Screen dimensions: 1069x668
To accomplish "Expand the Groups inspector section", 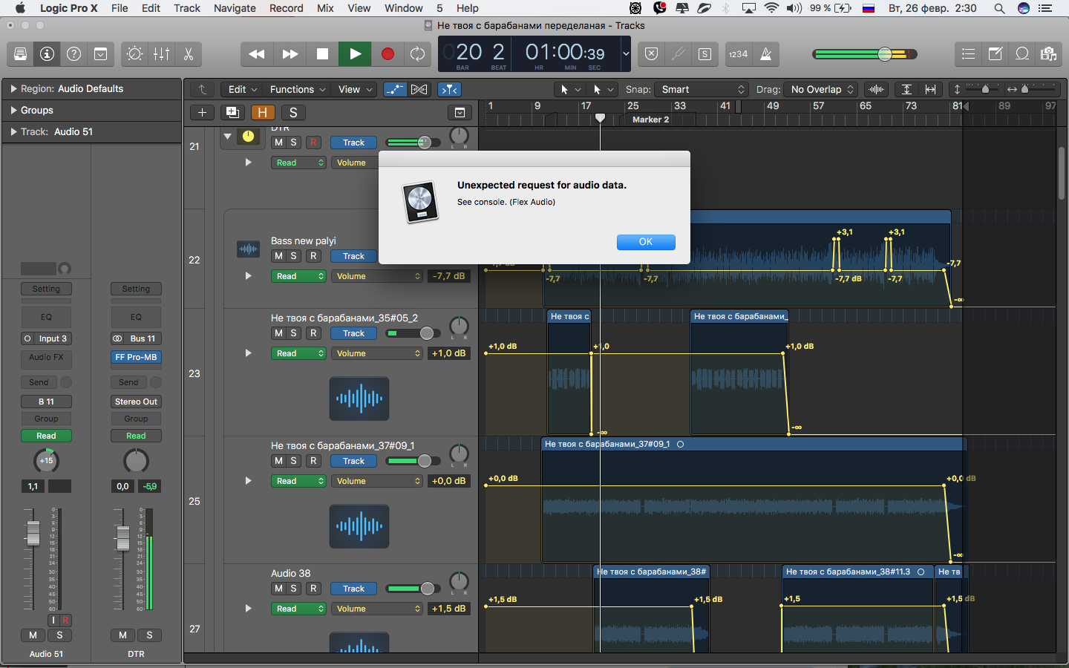I will point(37,110).
